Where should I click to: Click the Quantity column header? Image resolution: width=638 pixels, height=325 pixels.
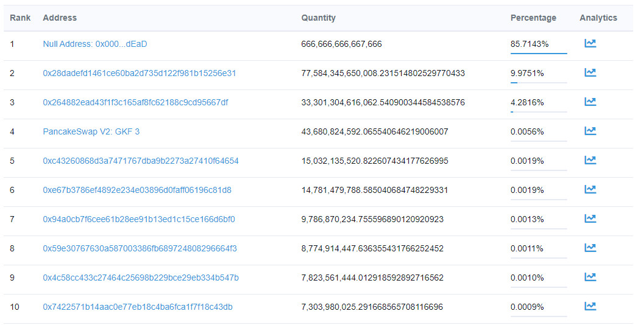[318, 18]
